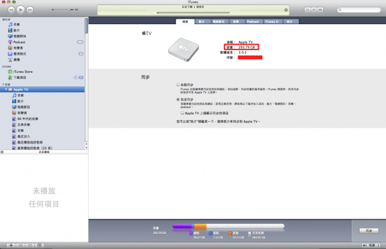
Task: Cancel the download using the status X icon
Action: point(286,10)
